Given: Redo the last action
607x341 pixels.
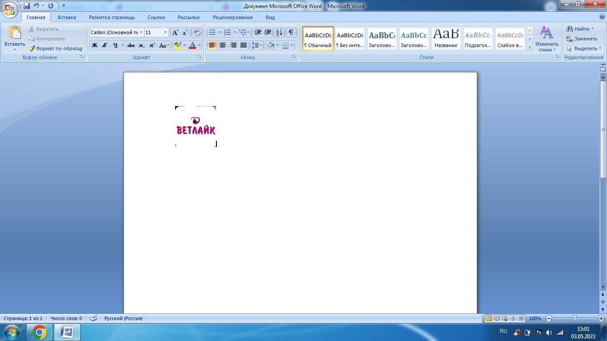Looking at the screenshot, I should (x=51, y=6).
